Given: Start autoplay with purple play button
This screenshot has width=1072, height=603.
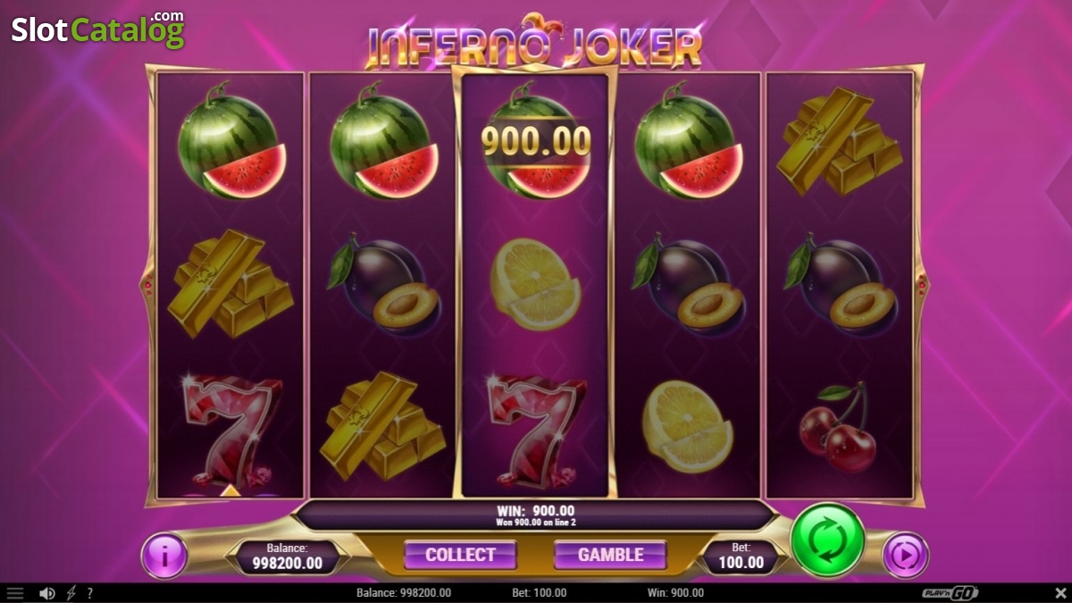Looking at the screenshot, I should 906,556.
